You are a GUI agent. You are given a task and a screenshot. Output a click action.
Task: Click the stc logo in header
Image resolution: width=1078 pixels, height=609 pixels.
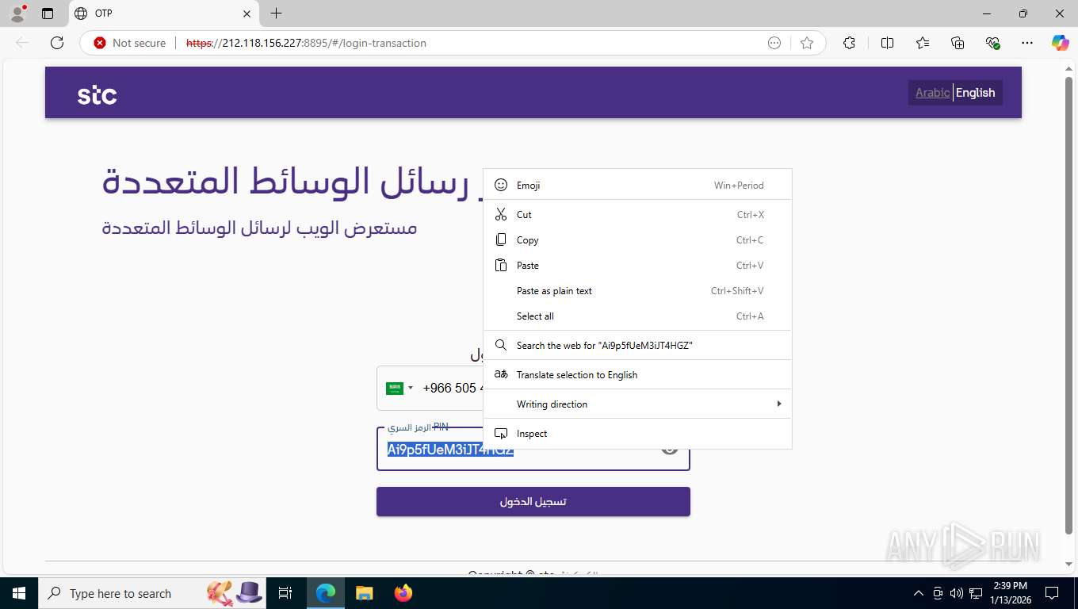[x=97, y=95]
